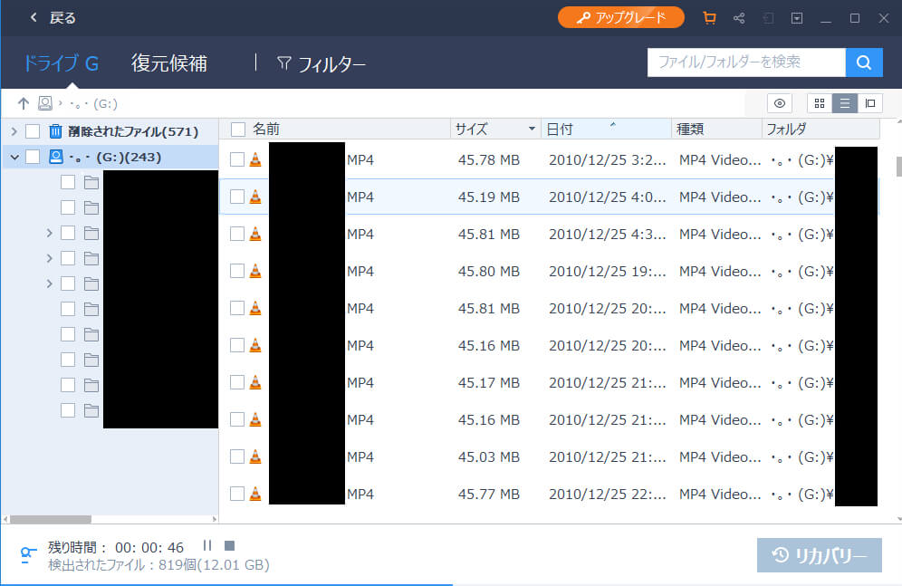Pause the running scan
Viewport: 902px width, 586px height.
click(x=207, y=545)
